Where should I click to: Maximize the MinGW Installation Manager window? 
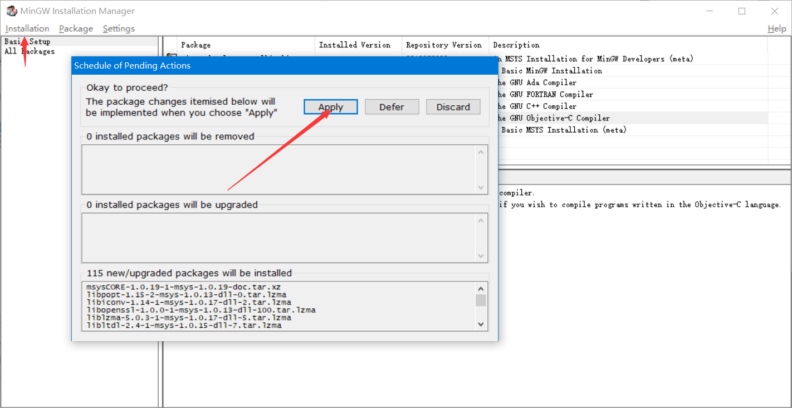click(742, 11)
